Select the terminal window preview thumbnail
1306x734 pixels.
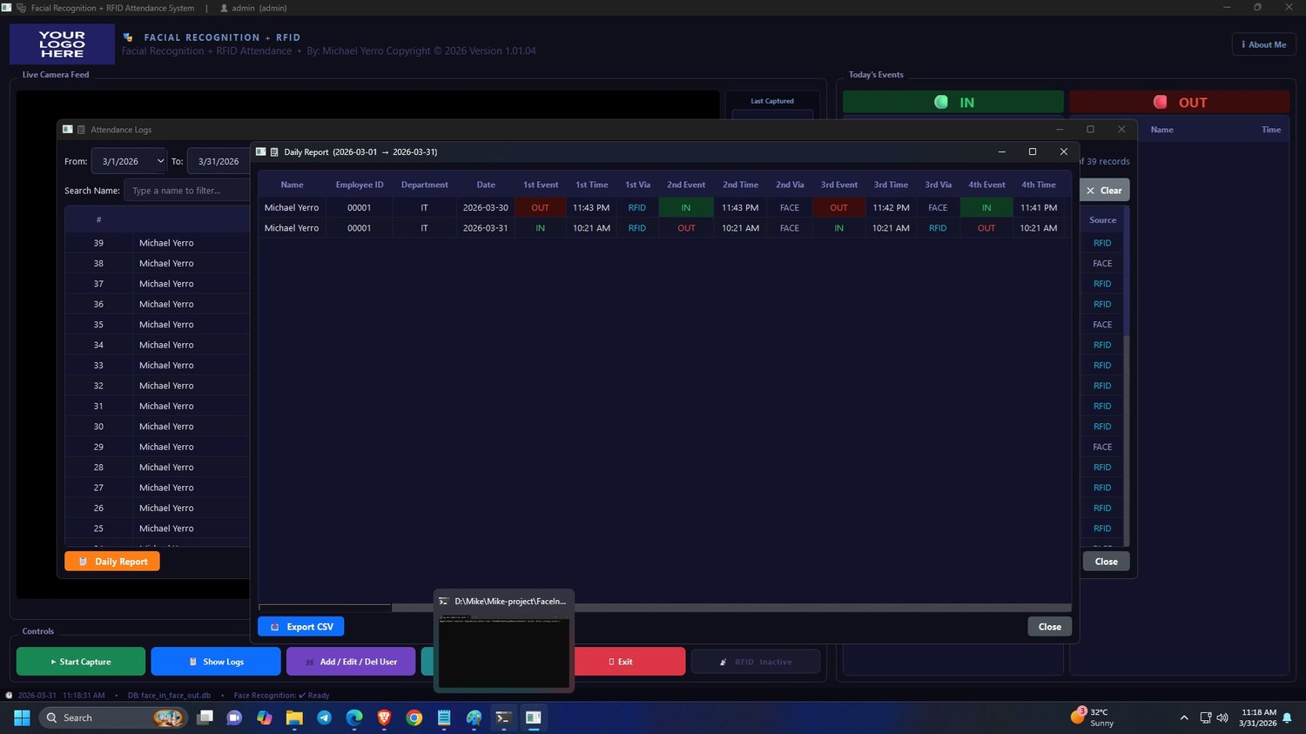click(504, 652)
